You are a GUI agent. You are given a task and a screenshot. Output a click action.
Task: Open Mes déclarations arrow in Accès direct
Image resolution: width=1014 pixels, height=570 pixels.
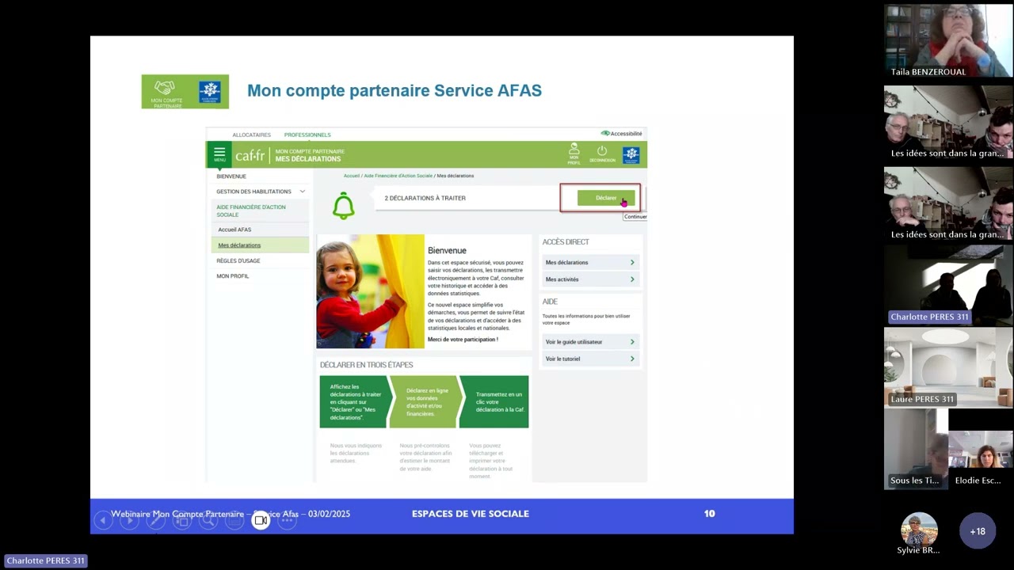[x=632, y=262]
